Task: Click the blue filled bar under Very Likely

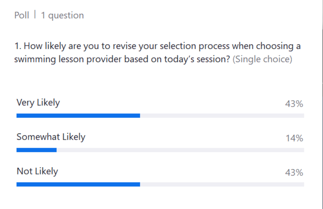Action: pyautogui.click(x=78, y=116)
